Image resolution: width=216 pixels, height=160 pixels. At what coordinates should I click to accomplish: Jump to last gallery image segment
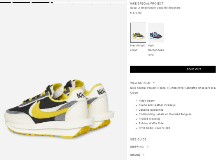tap(117, 2)
